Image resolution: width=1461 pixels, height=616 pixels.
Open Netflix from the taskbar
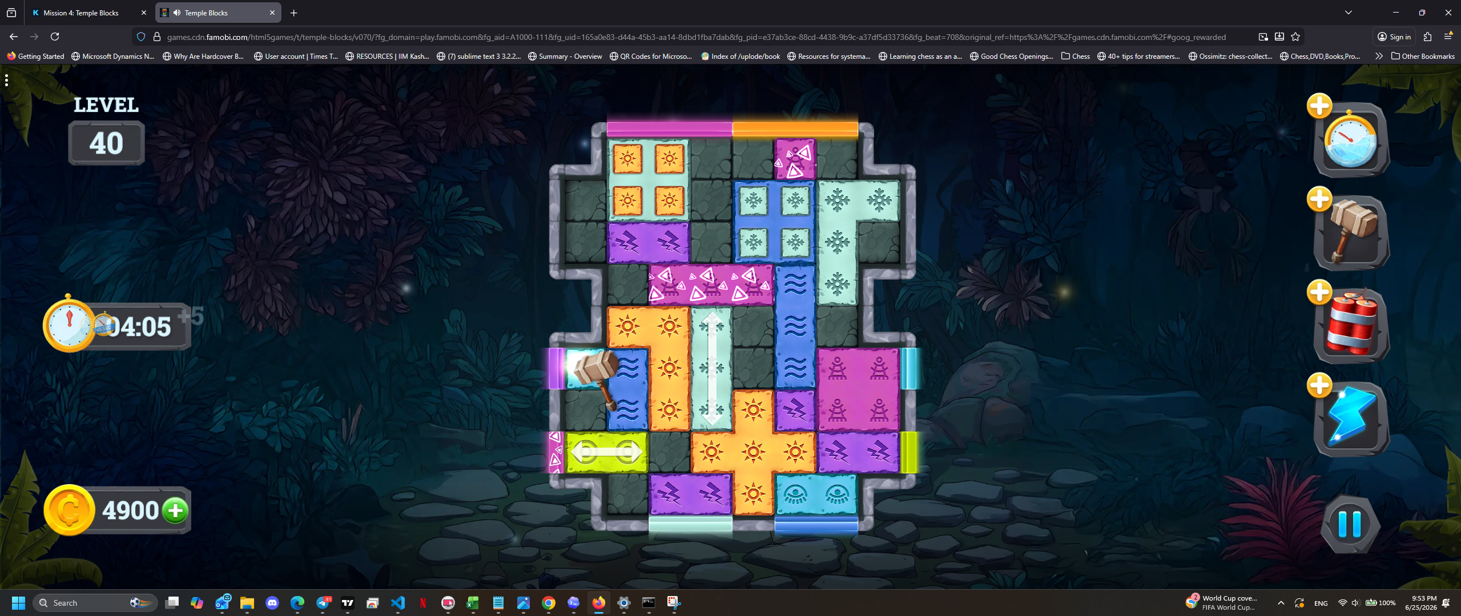[x=423, y=602]
